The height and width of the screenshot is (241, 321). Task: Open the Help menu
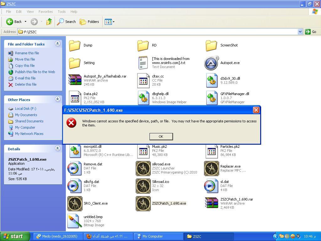[x=74, y=12]
